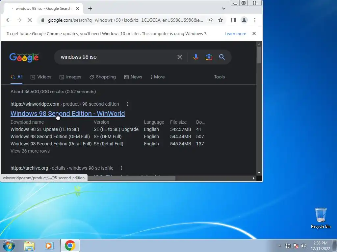Go back using Chrome's back arrow
337x252 pixels.
[9, 20]
